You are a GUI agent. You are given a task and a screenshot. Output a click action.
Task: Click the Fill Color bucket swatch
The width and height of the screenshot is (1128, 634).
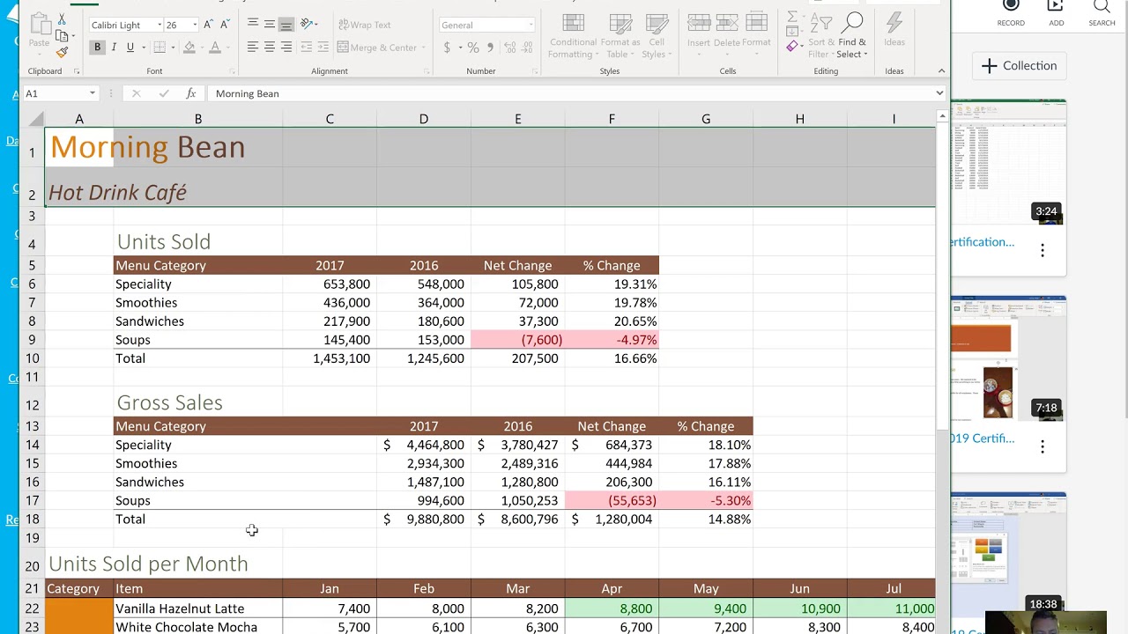tap(189, 48)
